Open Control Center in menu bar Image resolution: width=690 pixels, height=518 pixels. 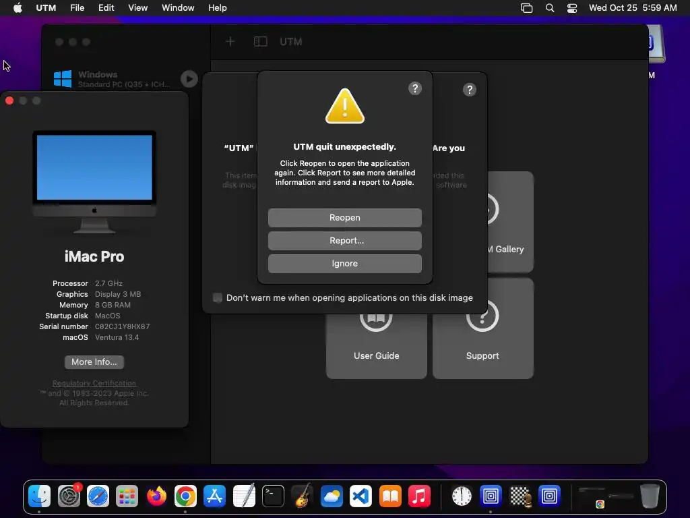pyautogui.click(x=572, y=8)
